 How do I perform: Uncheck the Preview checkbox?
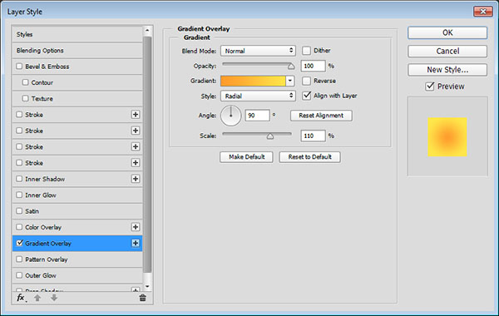coord(430,86)
